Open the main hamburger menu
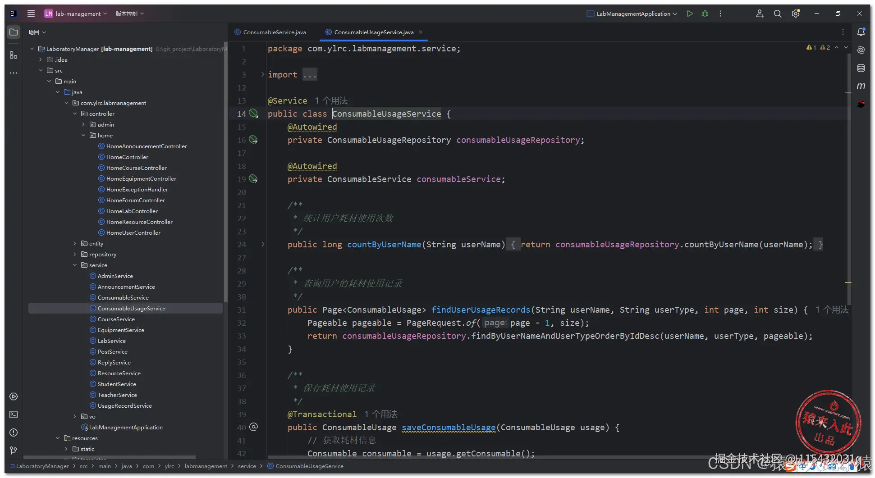 point(31,14)
